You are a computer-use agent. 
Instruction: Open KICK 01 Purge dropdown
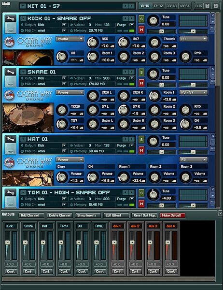132,25
